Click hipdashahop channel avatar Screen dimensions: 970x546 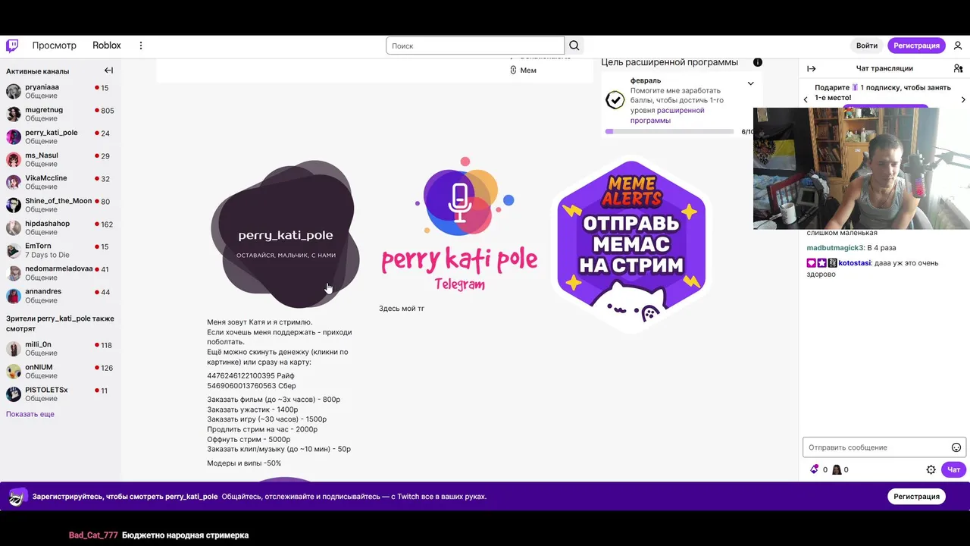coord(14,228)
